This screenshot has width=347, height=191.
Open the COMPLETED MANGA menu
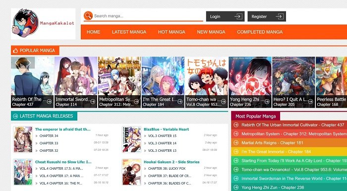pos(260,32)
